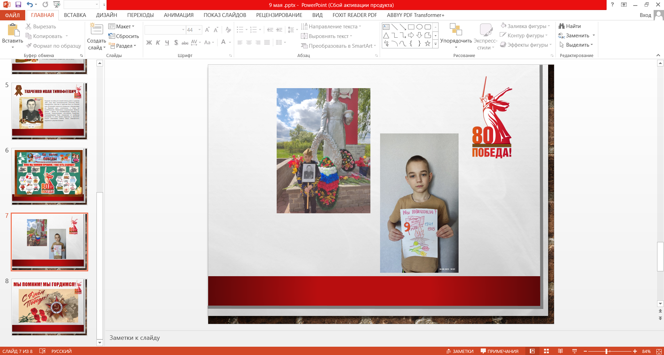Toggle align text left
This screenshot has height=355, width=664.
[x=240, y=43]
